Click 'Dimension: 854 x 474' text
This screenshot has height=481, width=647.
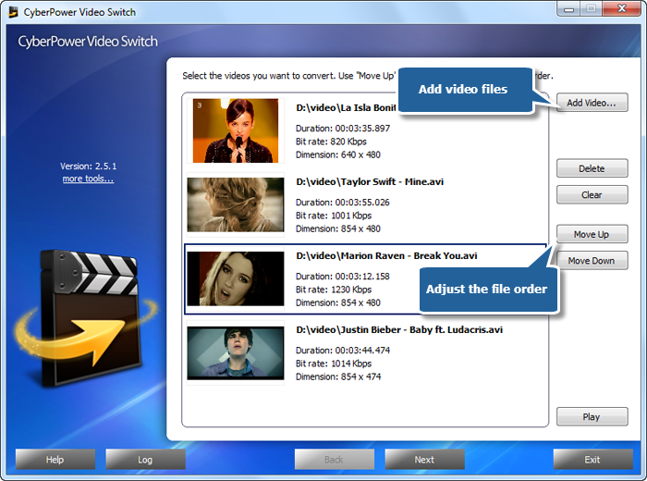[338, 377]
